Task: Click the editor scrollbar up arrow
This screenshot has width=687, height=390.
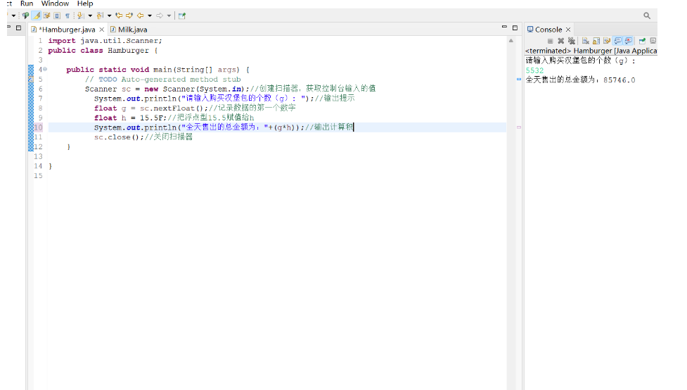Action: (511, 41)
